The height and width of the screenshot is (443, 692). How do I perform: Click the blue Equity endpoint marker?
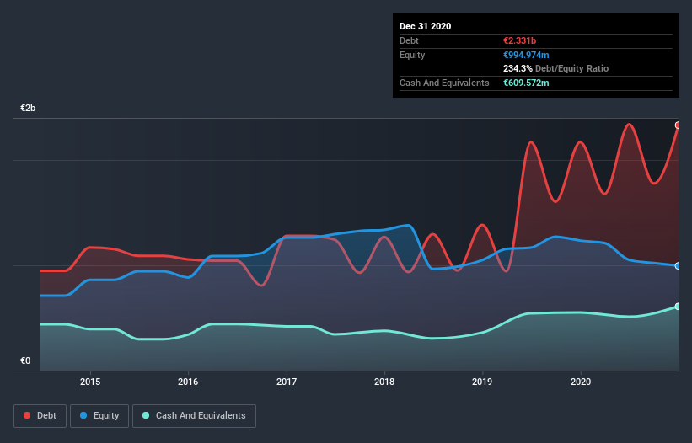coord(678,266)
